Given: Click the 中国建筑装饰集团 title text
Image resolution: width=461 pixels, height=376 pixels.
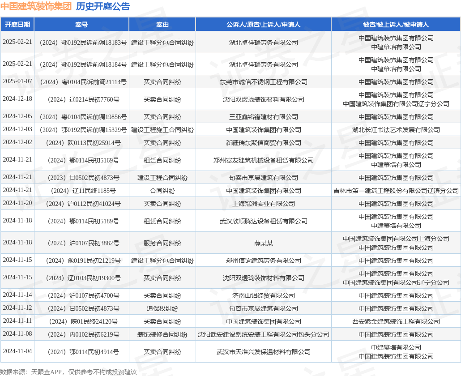Looking at the screenshot, I should 36,6.
